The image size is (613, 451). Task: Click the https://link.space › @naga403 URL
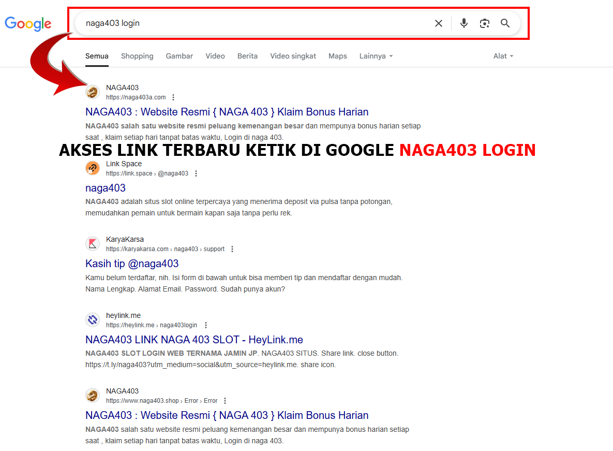tap(147, 173)
